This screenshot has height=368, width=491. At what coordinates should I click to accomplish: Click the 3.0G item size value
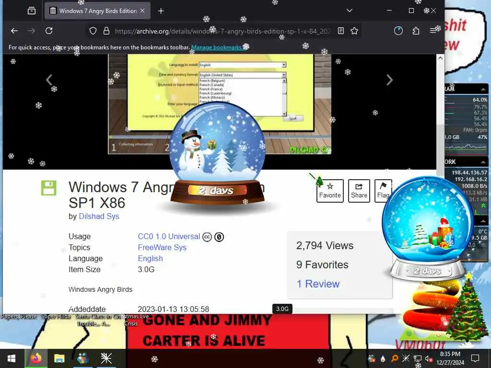[146, 269]
